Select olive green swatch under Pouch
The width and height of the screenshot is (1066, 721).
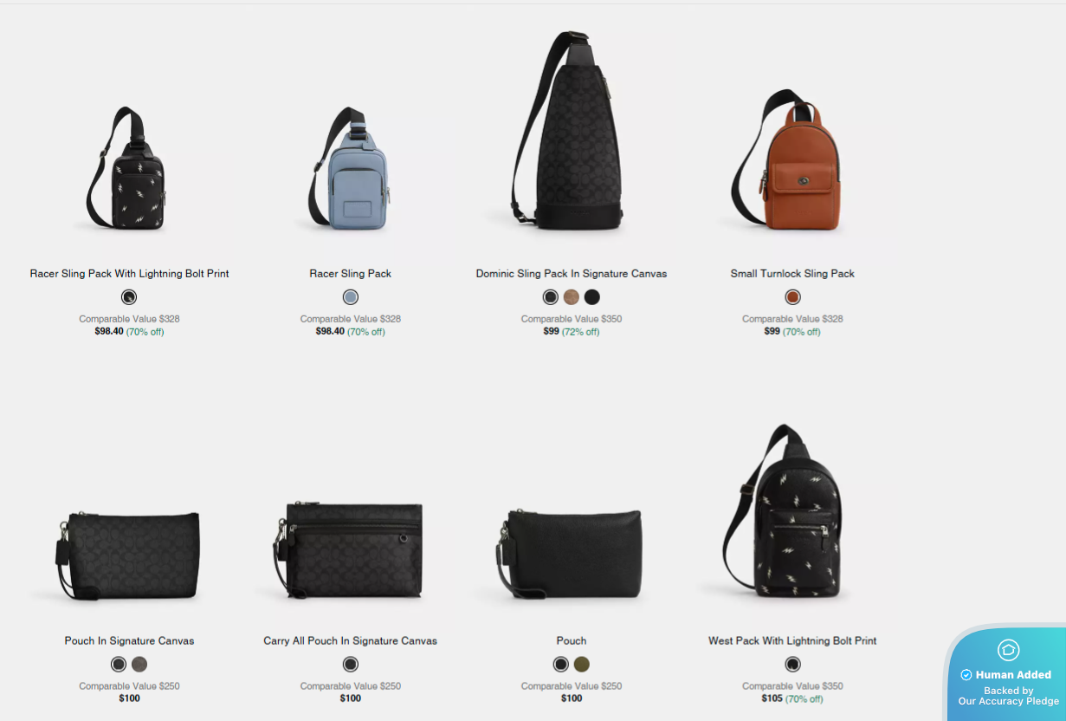coord(582,665)
